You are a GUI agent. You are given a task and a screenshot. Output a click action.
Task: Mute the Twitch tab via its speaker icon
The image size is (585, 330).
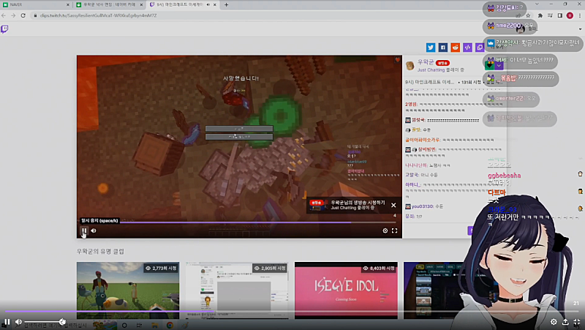[x=208, y=5]
